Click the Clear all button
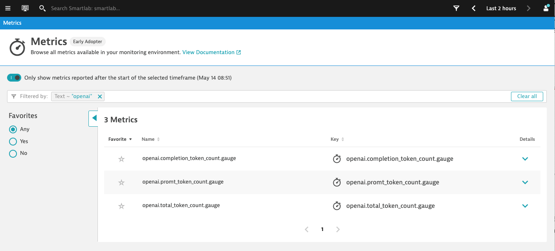The width and height of the screenshot is (555, 251). click(x=527, y=96)
